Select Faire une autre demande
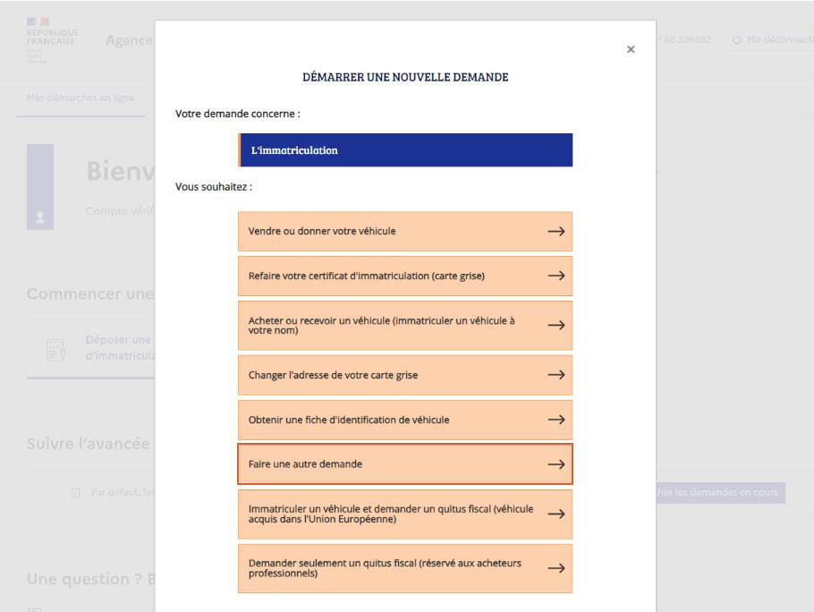This screenshot has width=814, height=612. pyautogui.click(x=405, y=464)
